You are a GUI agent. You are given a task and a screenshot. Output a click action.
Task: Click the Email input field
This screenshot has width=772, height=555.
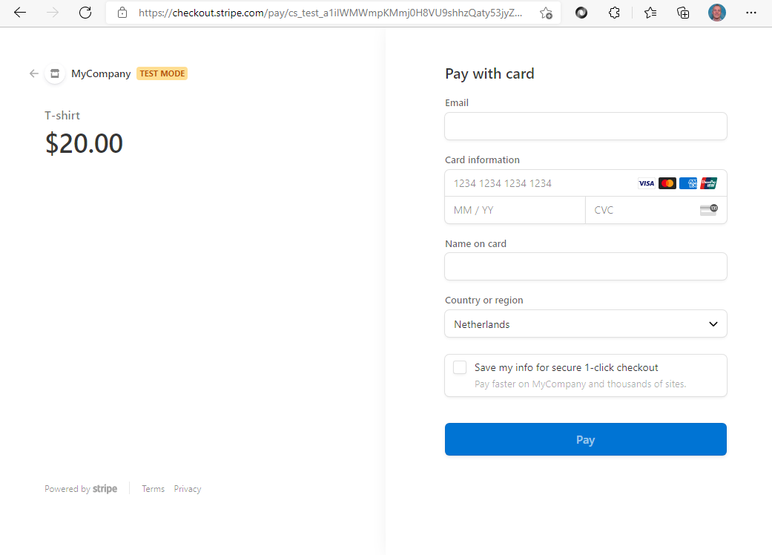586,126
